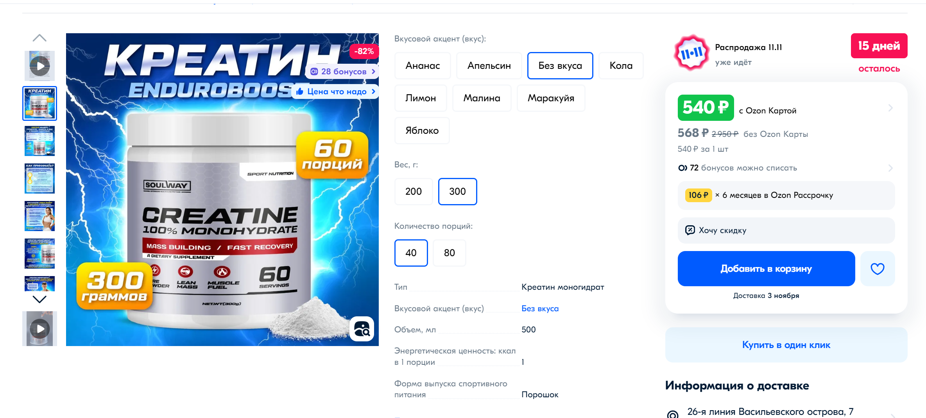Add product to favorites with heart icon
The width and height of the screenshot is (926, 418).
click(x=877, y=269)
